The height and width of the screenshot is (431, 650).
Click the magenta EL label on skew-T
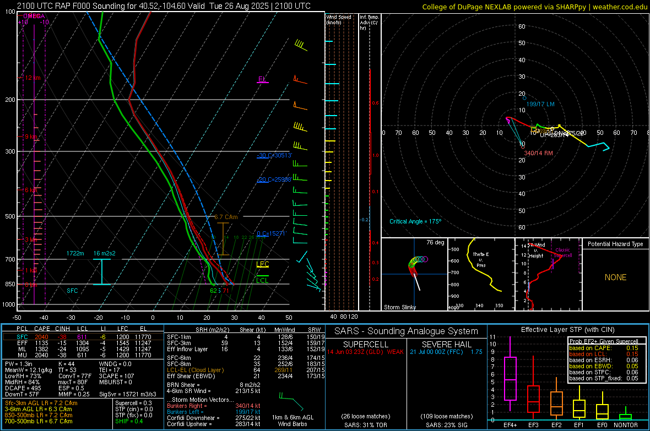point(262,79)
